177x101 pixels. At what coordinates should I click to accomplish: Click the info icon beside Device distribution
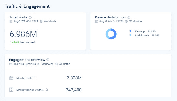(x=129, y=17)
